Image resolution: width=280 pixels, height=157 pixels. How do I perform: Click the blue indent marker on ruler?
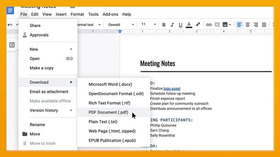click(120, 31)
